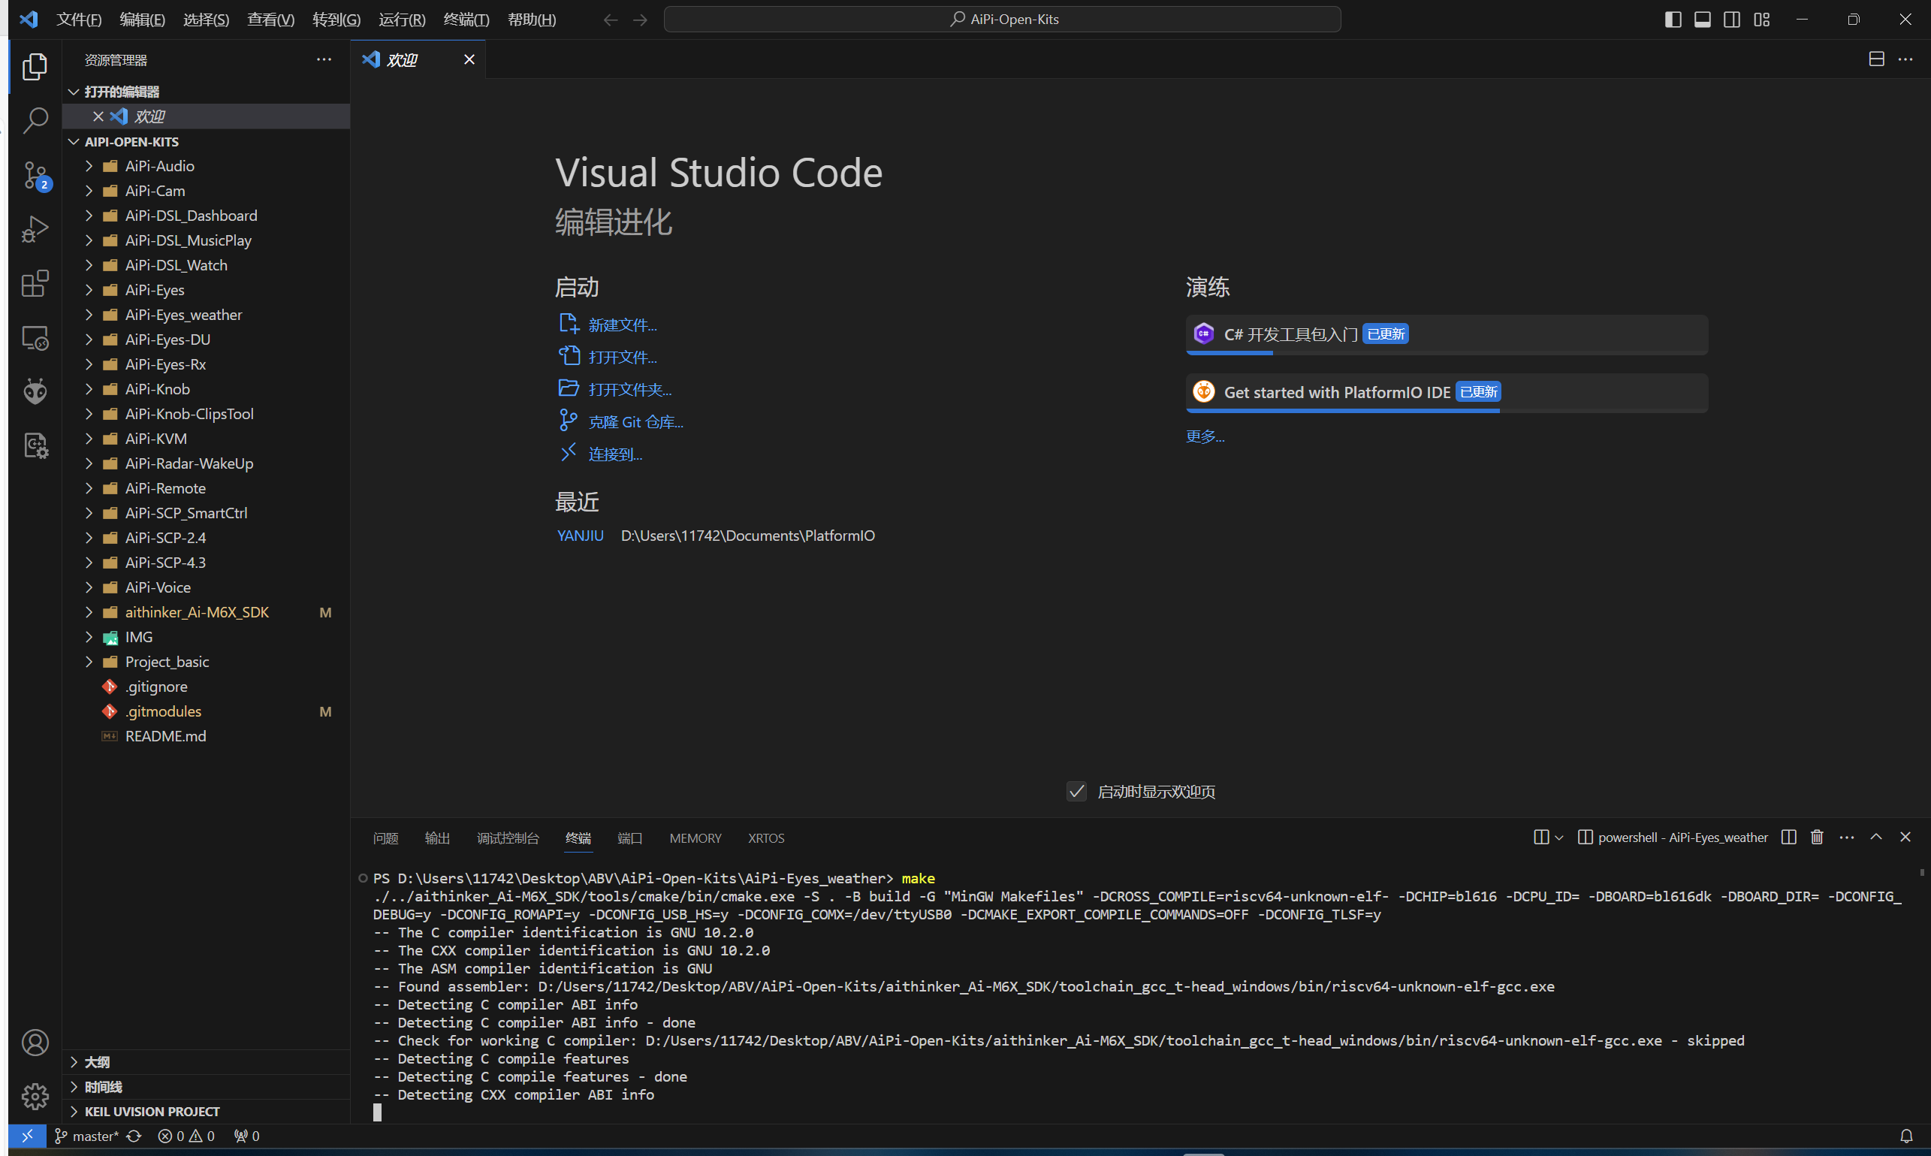The height and width of the screenshot is (1156, 1931).
Task: Close the 欢迎 editor tab
Action: 469,59
